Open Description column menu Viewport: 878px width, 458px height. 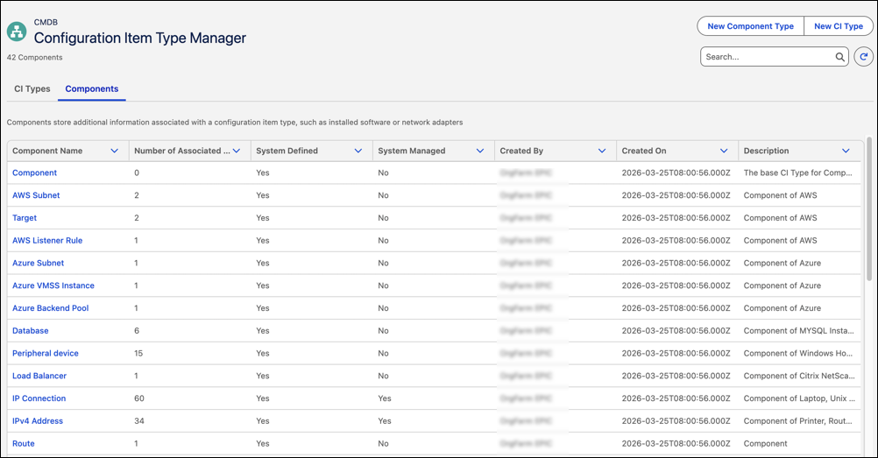(846, 151)
